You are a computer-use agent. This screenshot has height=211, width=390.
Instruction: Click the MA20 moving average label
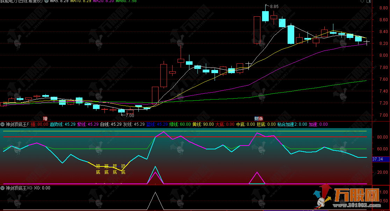pyautogui.click(x=104, y=2)
